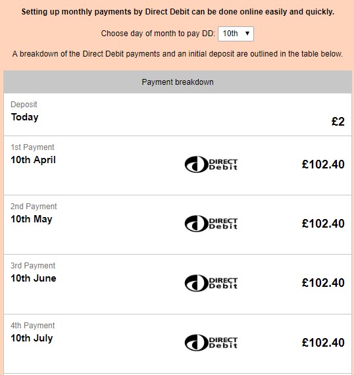
Task: Click the Deposit Today row
Action: tap(178, 114)
